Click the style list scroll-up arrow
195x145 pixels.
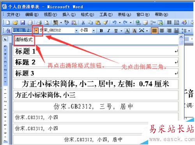(181, 37)
